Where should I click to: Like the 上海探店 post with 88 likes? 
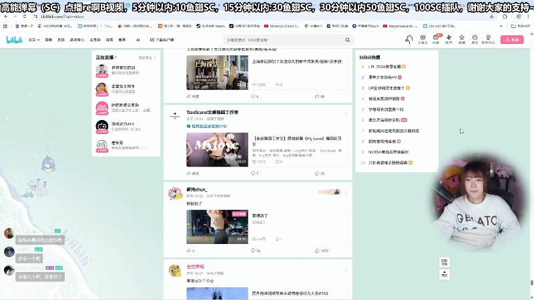click(x=320, y=96)
